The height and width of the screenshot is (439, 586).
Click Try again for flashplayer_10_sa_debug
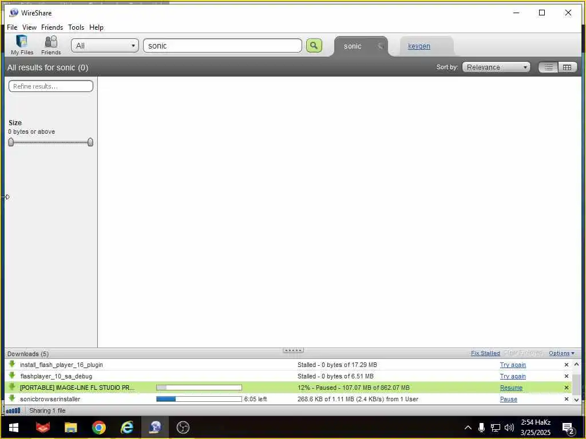coord(513,376)
